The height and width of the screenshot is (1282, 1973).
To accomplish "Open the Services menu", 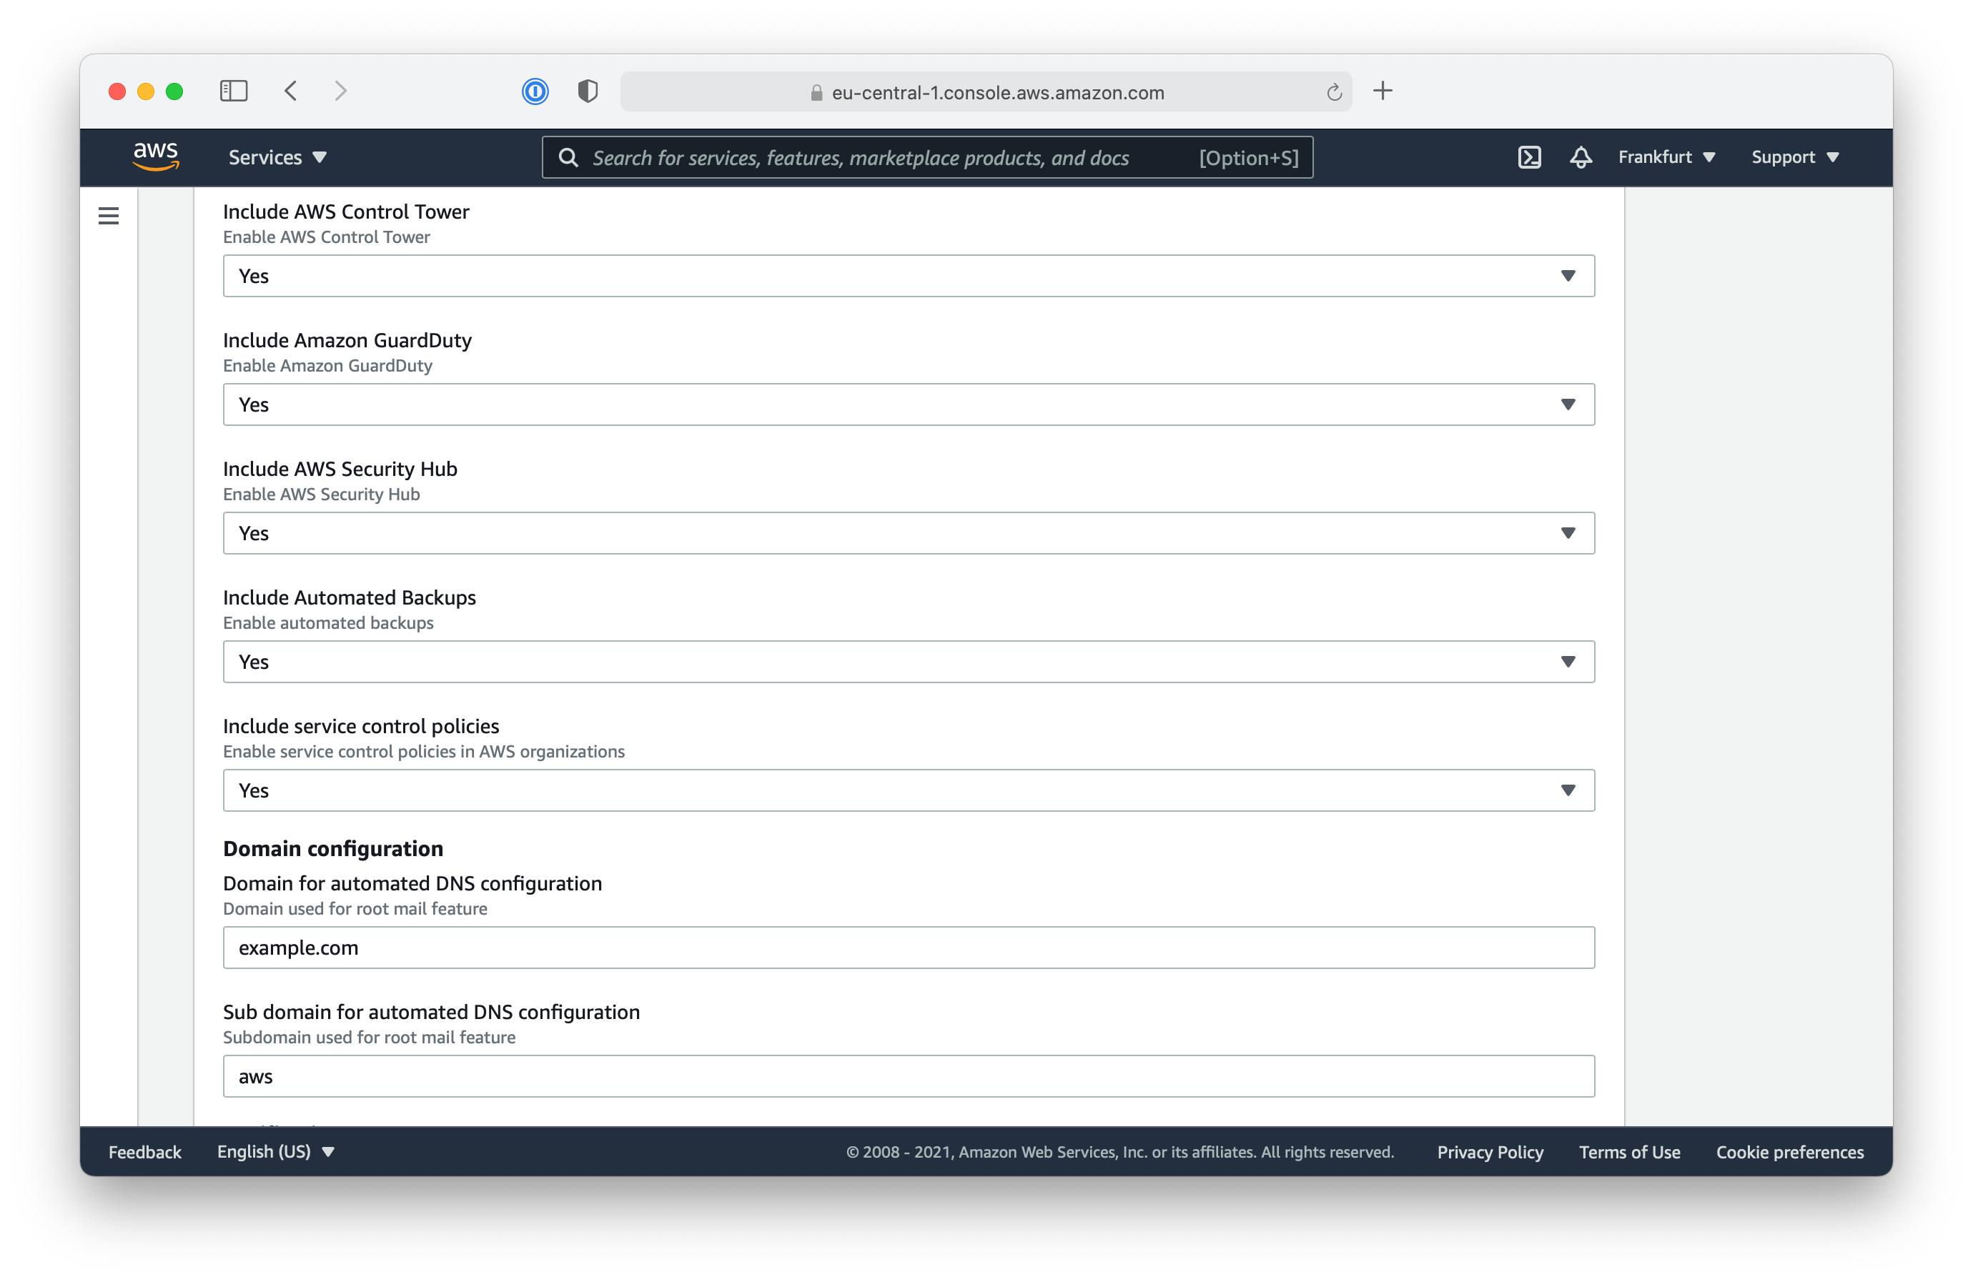I will (277, 156).
